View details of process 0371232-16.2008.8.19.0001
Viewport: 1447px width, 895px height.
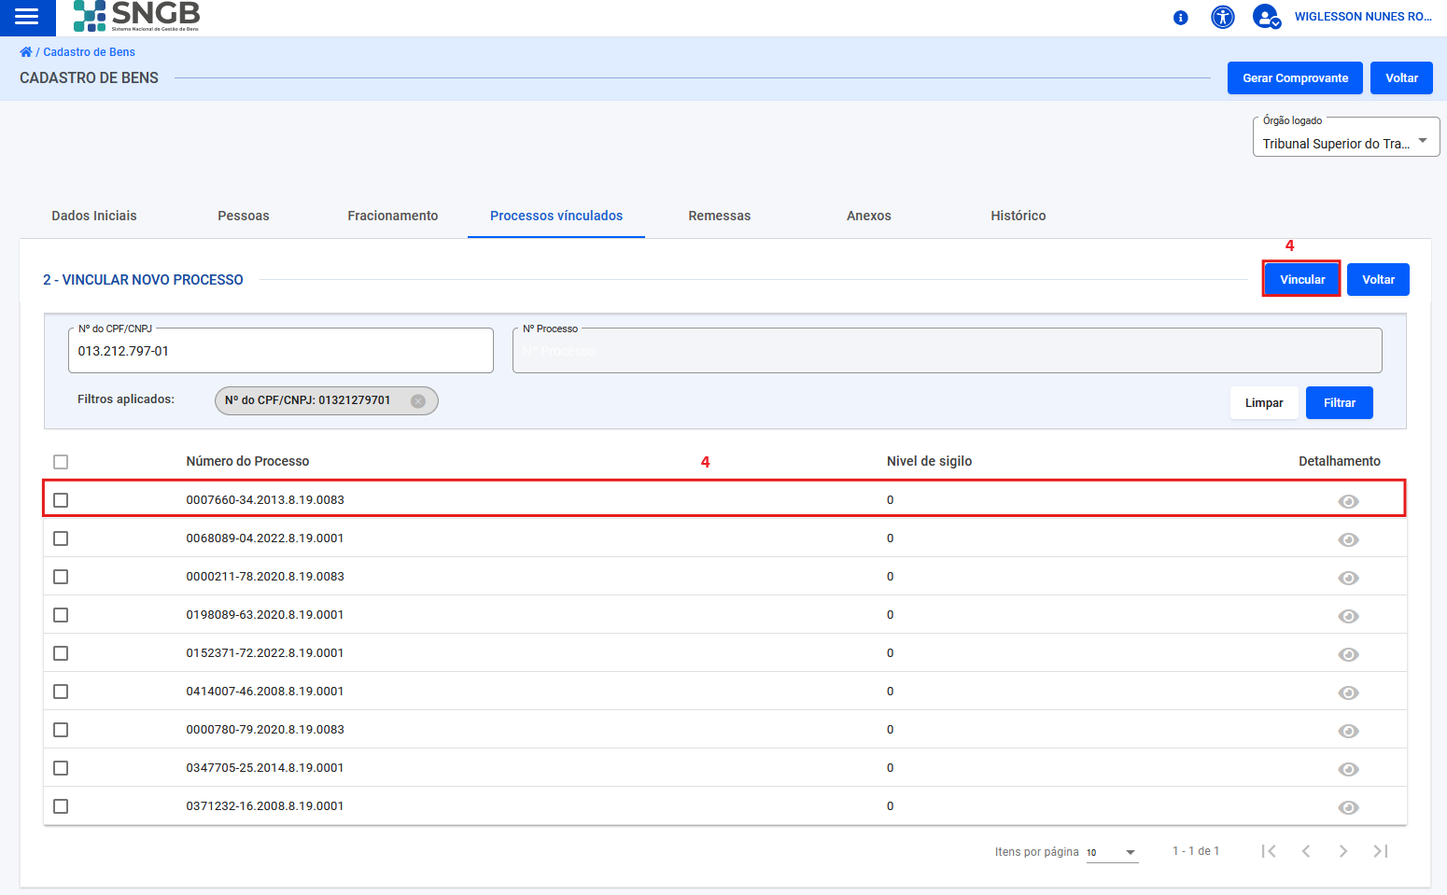click(1348, 808)
